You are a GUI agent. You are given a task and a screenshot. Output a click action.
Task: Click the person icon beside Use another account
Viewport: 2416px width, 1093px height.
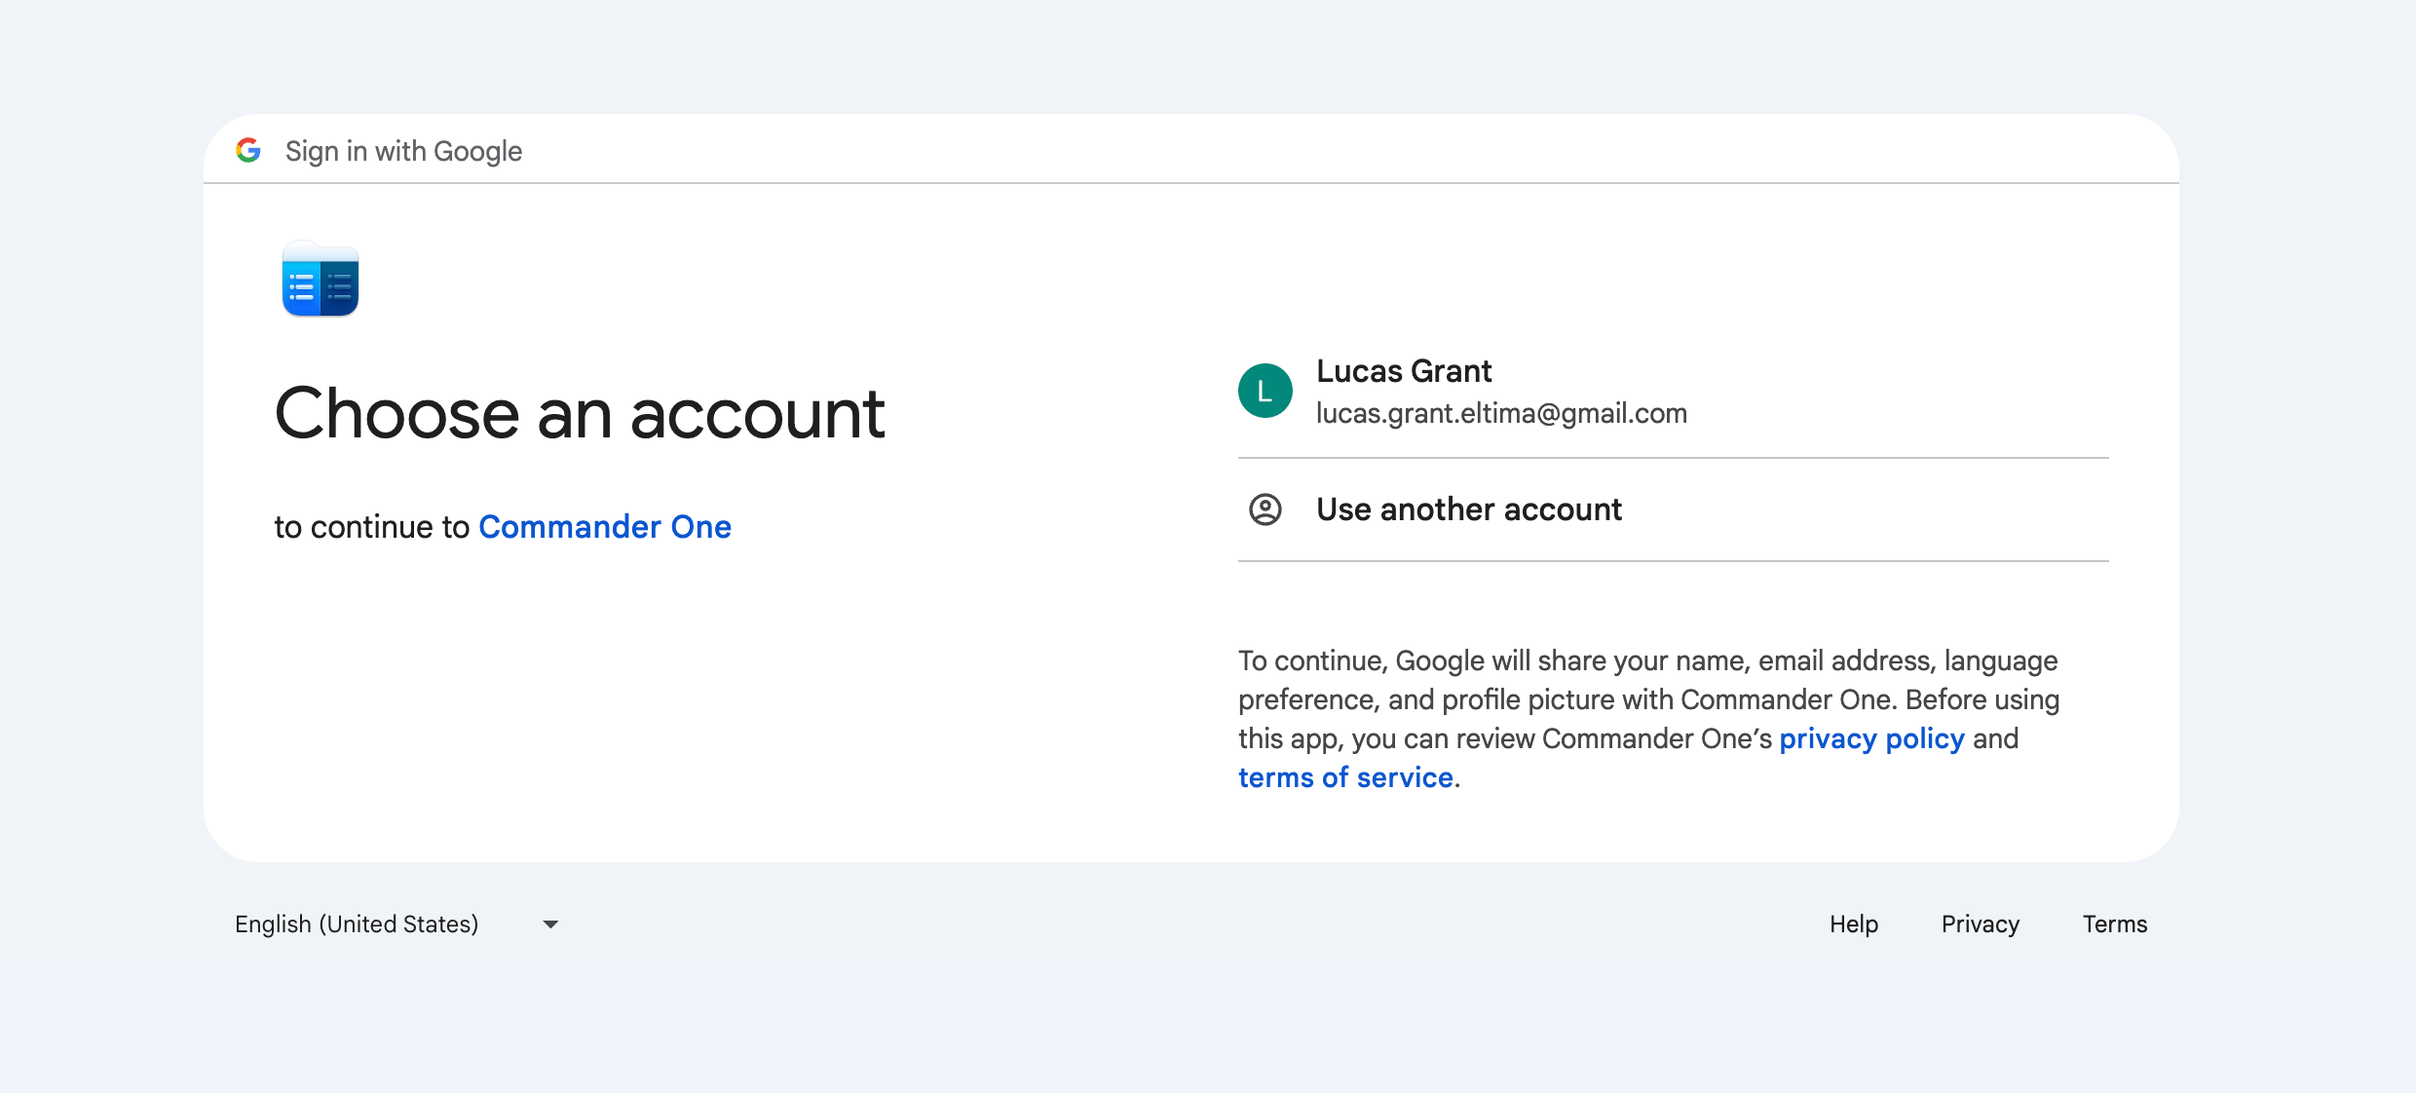tap(1264, 509)
